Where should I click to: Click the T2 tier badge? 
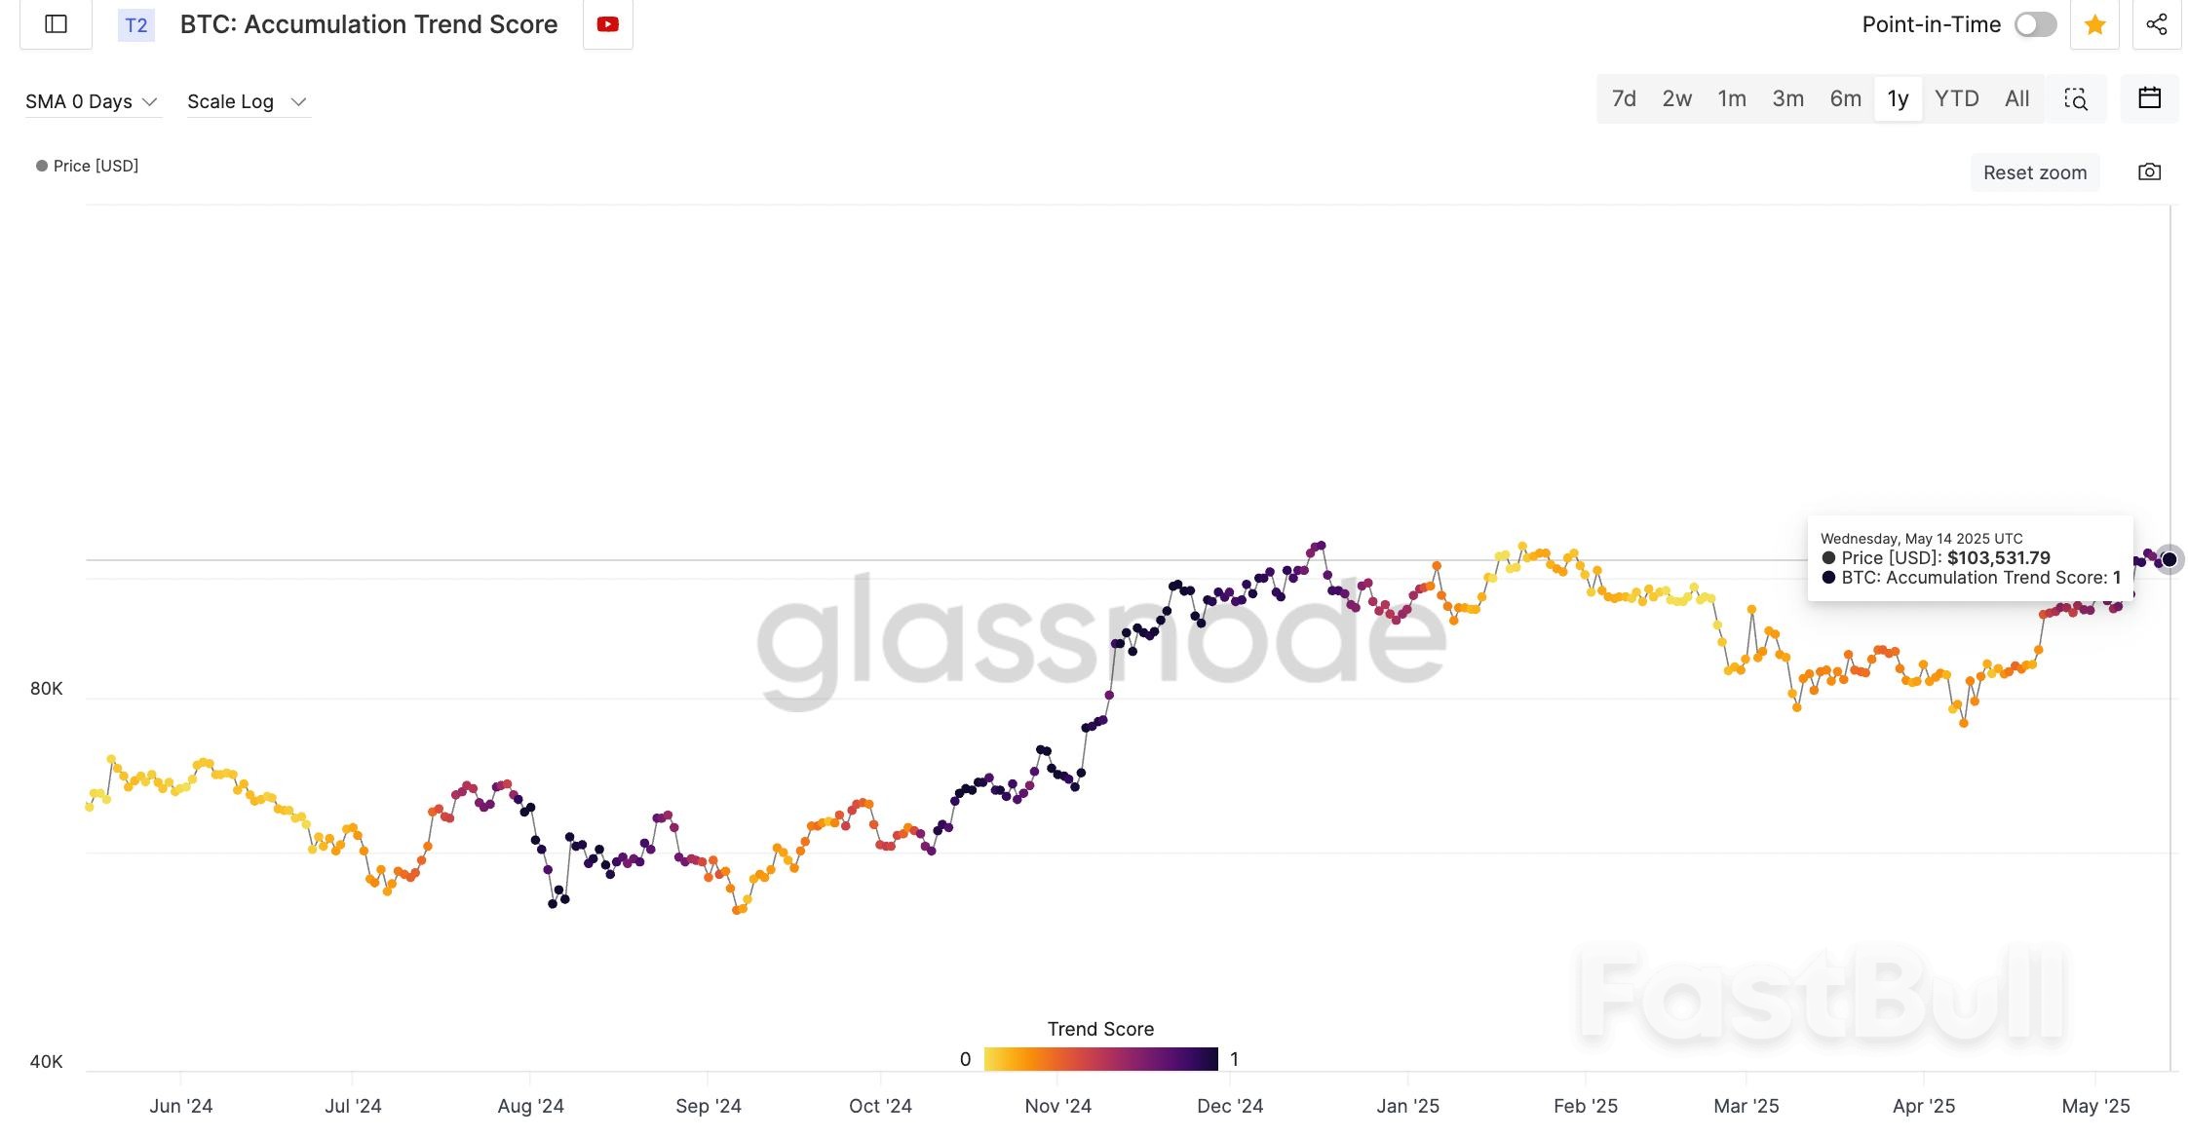[x=135, y=24]
